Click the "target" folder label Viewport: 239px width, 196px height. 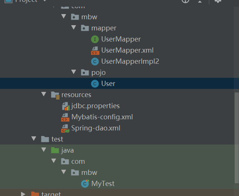tap(51, 194)
